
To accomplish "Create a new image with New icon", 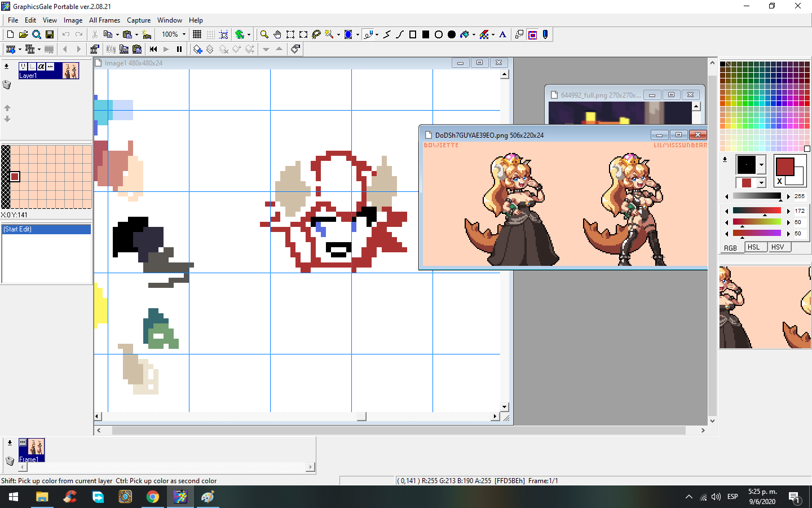I will [x=10, y=34].
